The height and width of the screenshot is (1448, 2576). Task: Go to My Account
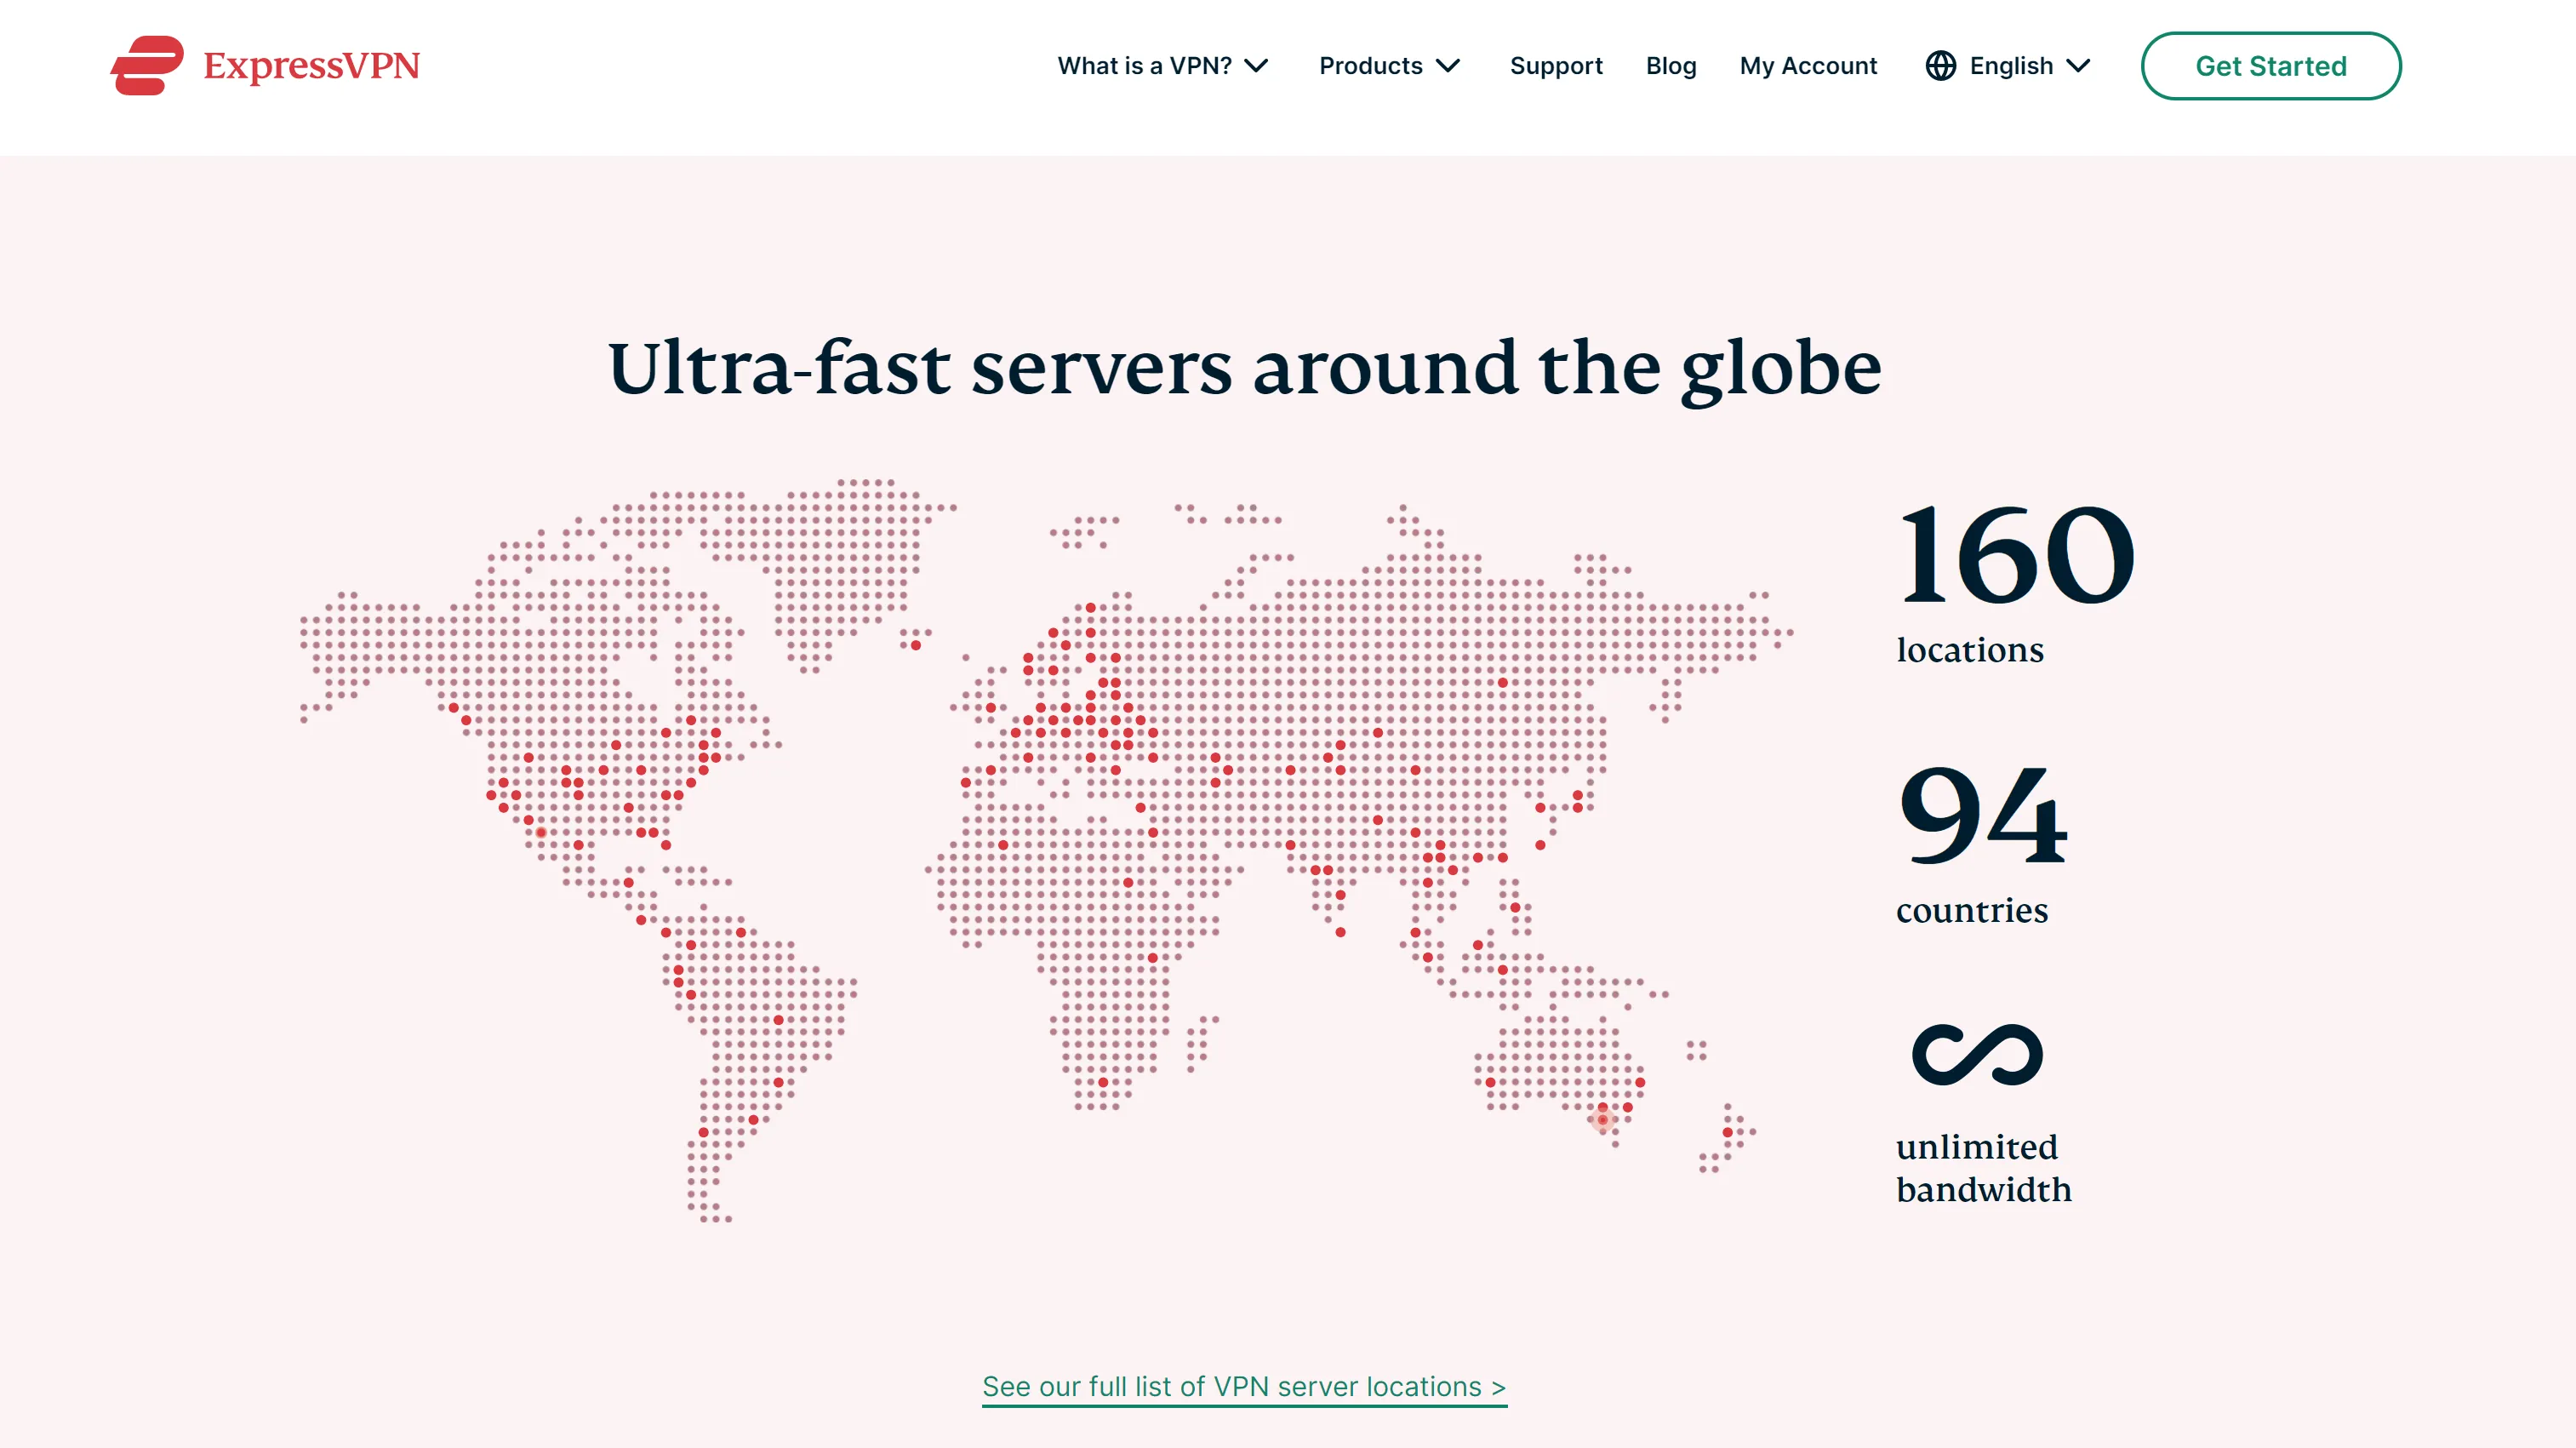coord(1808,65)
